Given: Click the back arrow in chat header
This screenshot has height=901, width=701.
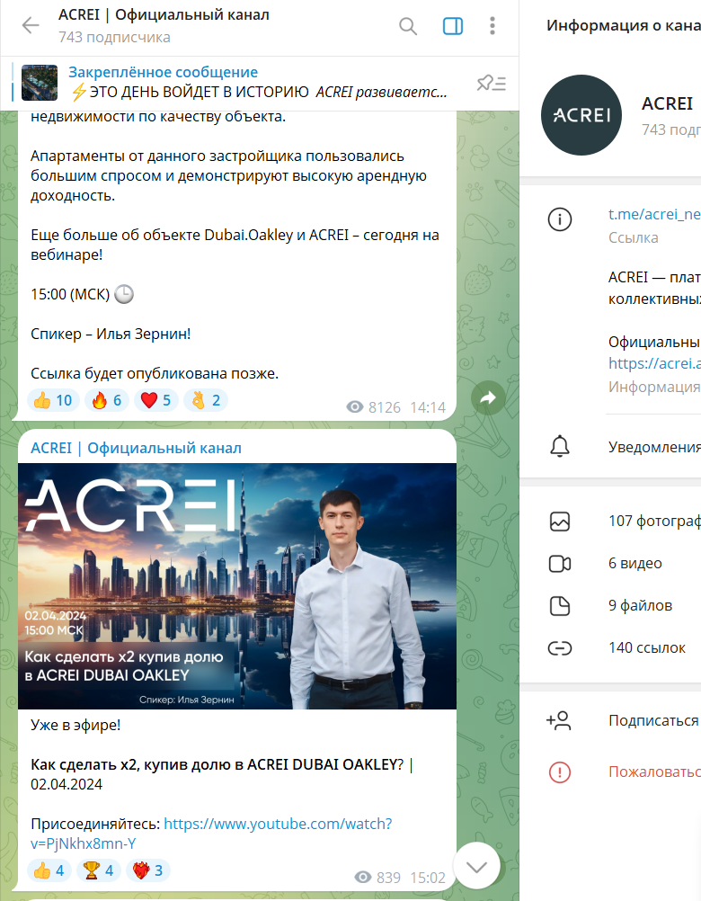Looking at the screenshot, I should coord(31,26).
